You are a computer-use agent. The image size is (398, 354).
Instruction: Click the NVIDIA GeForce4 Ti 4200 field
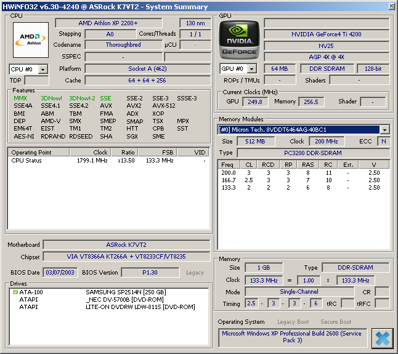click(x=327, y=34)
